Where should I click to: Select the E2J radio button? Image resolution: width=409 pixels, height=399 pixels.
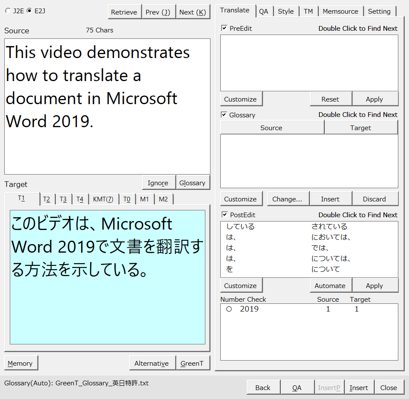[x=29, y=11]
